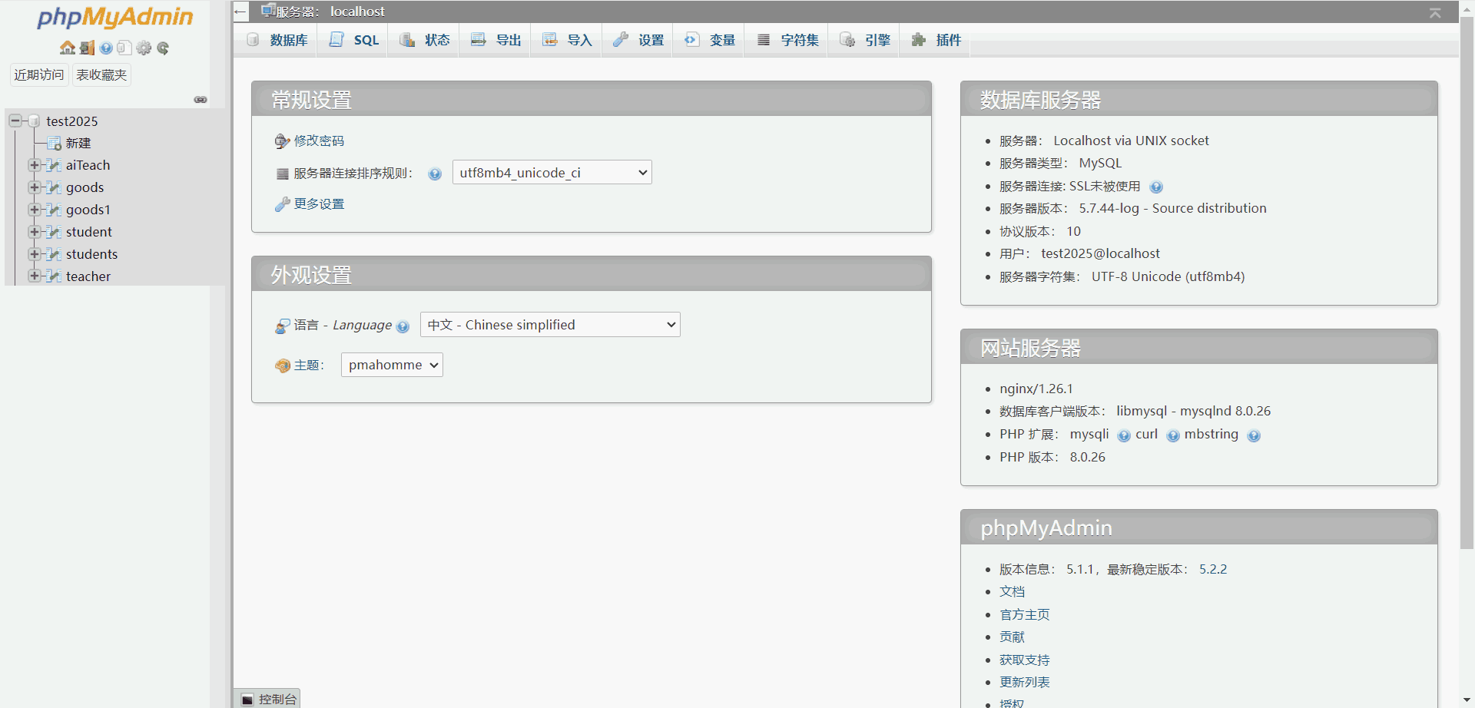Click the 近期访问 recent tables button

[x=38, y=74]
